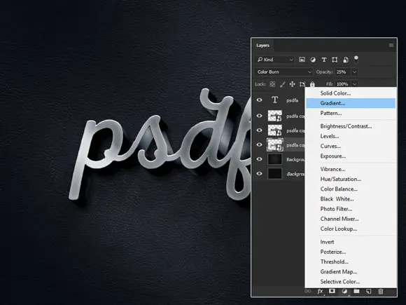Click the lock transparent pixels icon

click(272, 84)
